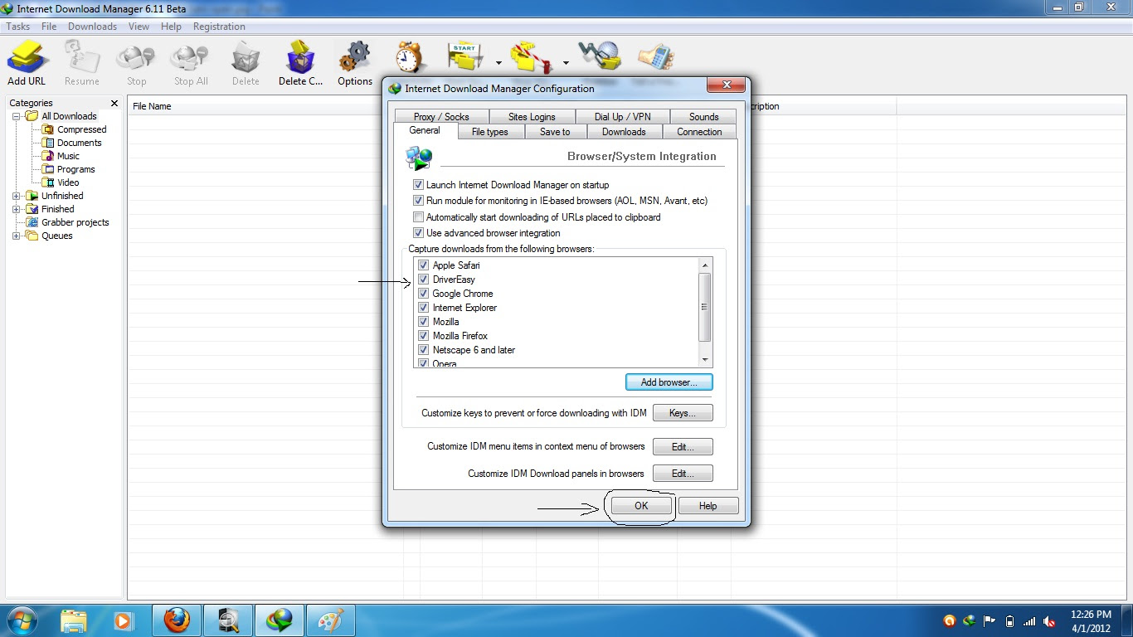Click the Delete toolbar icon
This screenshot has width=1133, height=637.
(246, 65)
